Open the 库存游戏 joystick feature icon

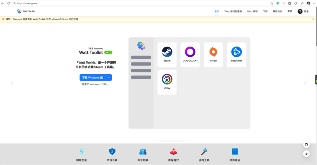click(x=173, y=152)
